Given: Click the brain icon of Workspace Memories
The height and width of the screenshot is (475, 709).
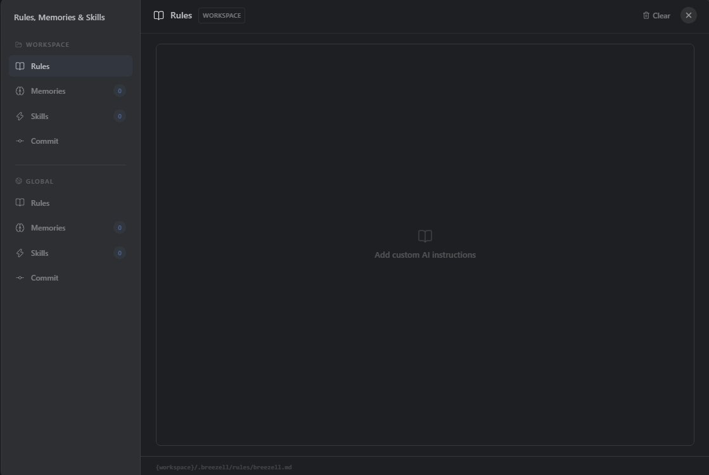Looking at the screenshot, I should 20,91.
